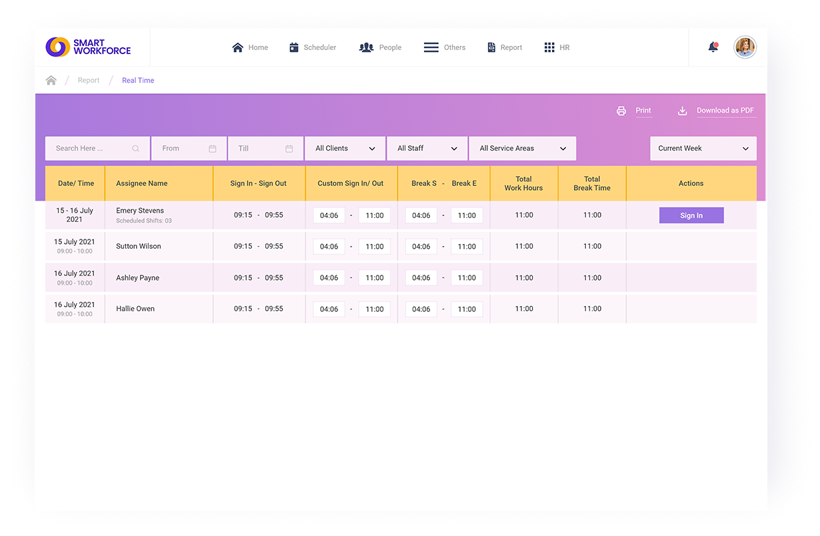Click the printer icon
Viewport: 820px width, 536px height.
click(x=621, y=111)
